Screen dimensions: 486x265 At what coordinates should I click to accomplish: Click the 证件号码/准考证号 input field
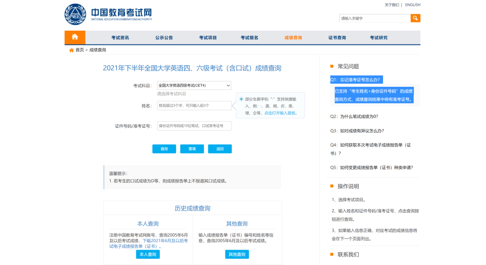pyautogui.click(x=194, y=126)
